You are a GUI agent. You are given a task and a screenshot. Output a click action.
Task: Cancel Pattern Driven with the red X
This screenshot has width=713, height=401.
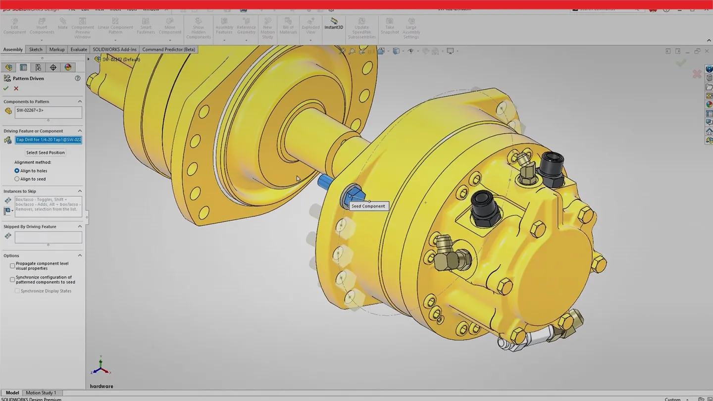pos(16,89)
